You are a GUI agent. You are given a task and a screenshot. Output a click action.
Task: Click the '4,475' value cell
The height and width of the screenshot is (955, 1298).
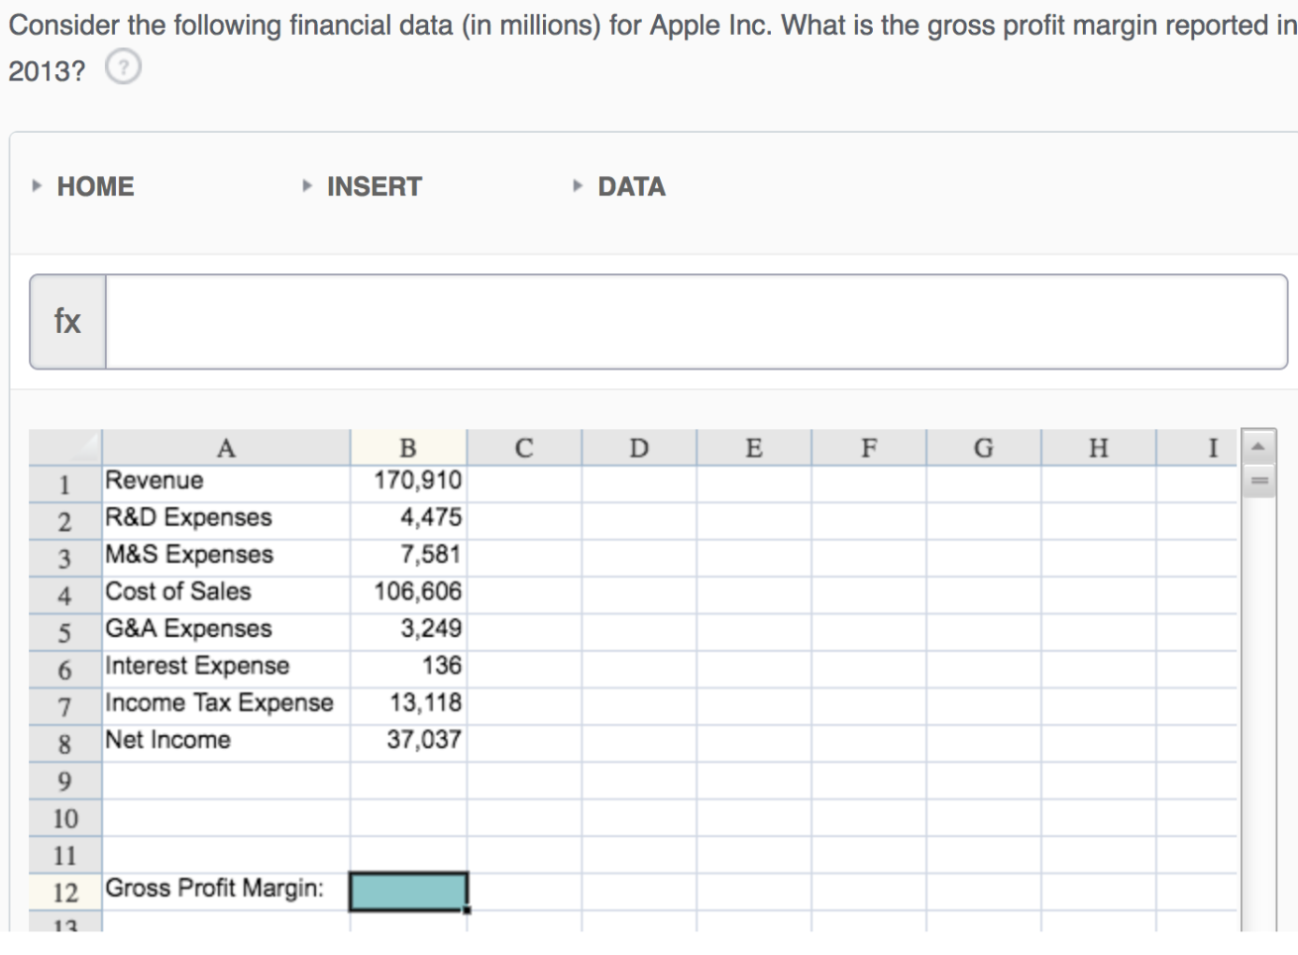[408, 521]
